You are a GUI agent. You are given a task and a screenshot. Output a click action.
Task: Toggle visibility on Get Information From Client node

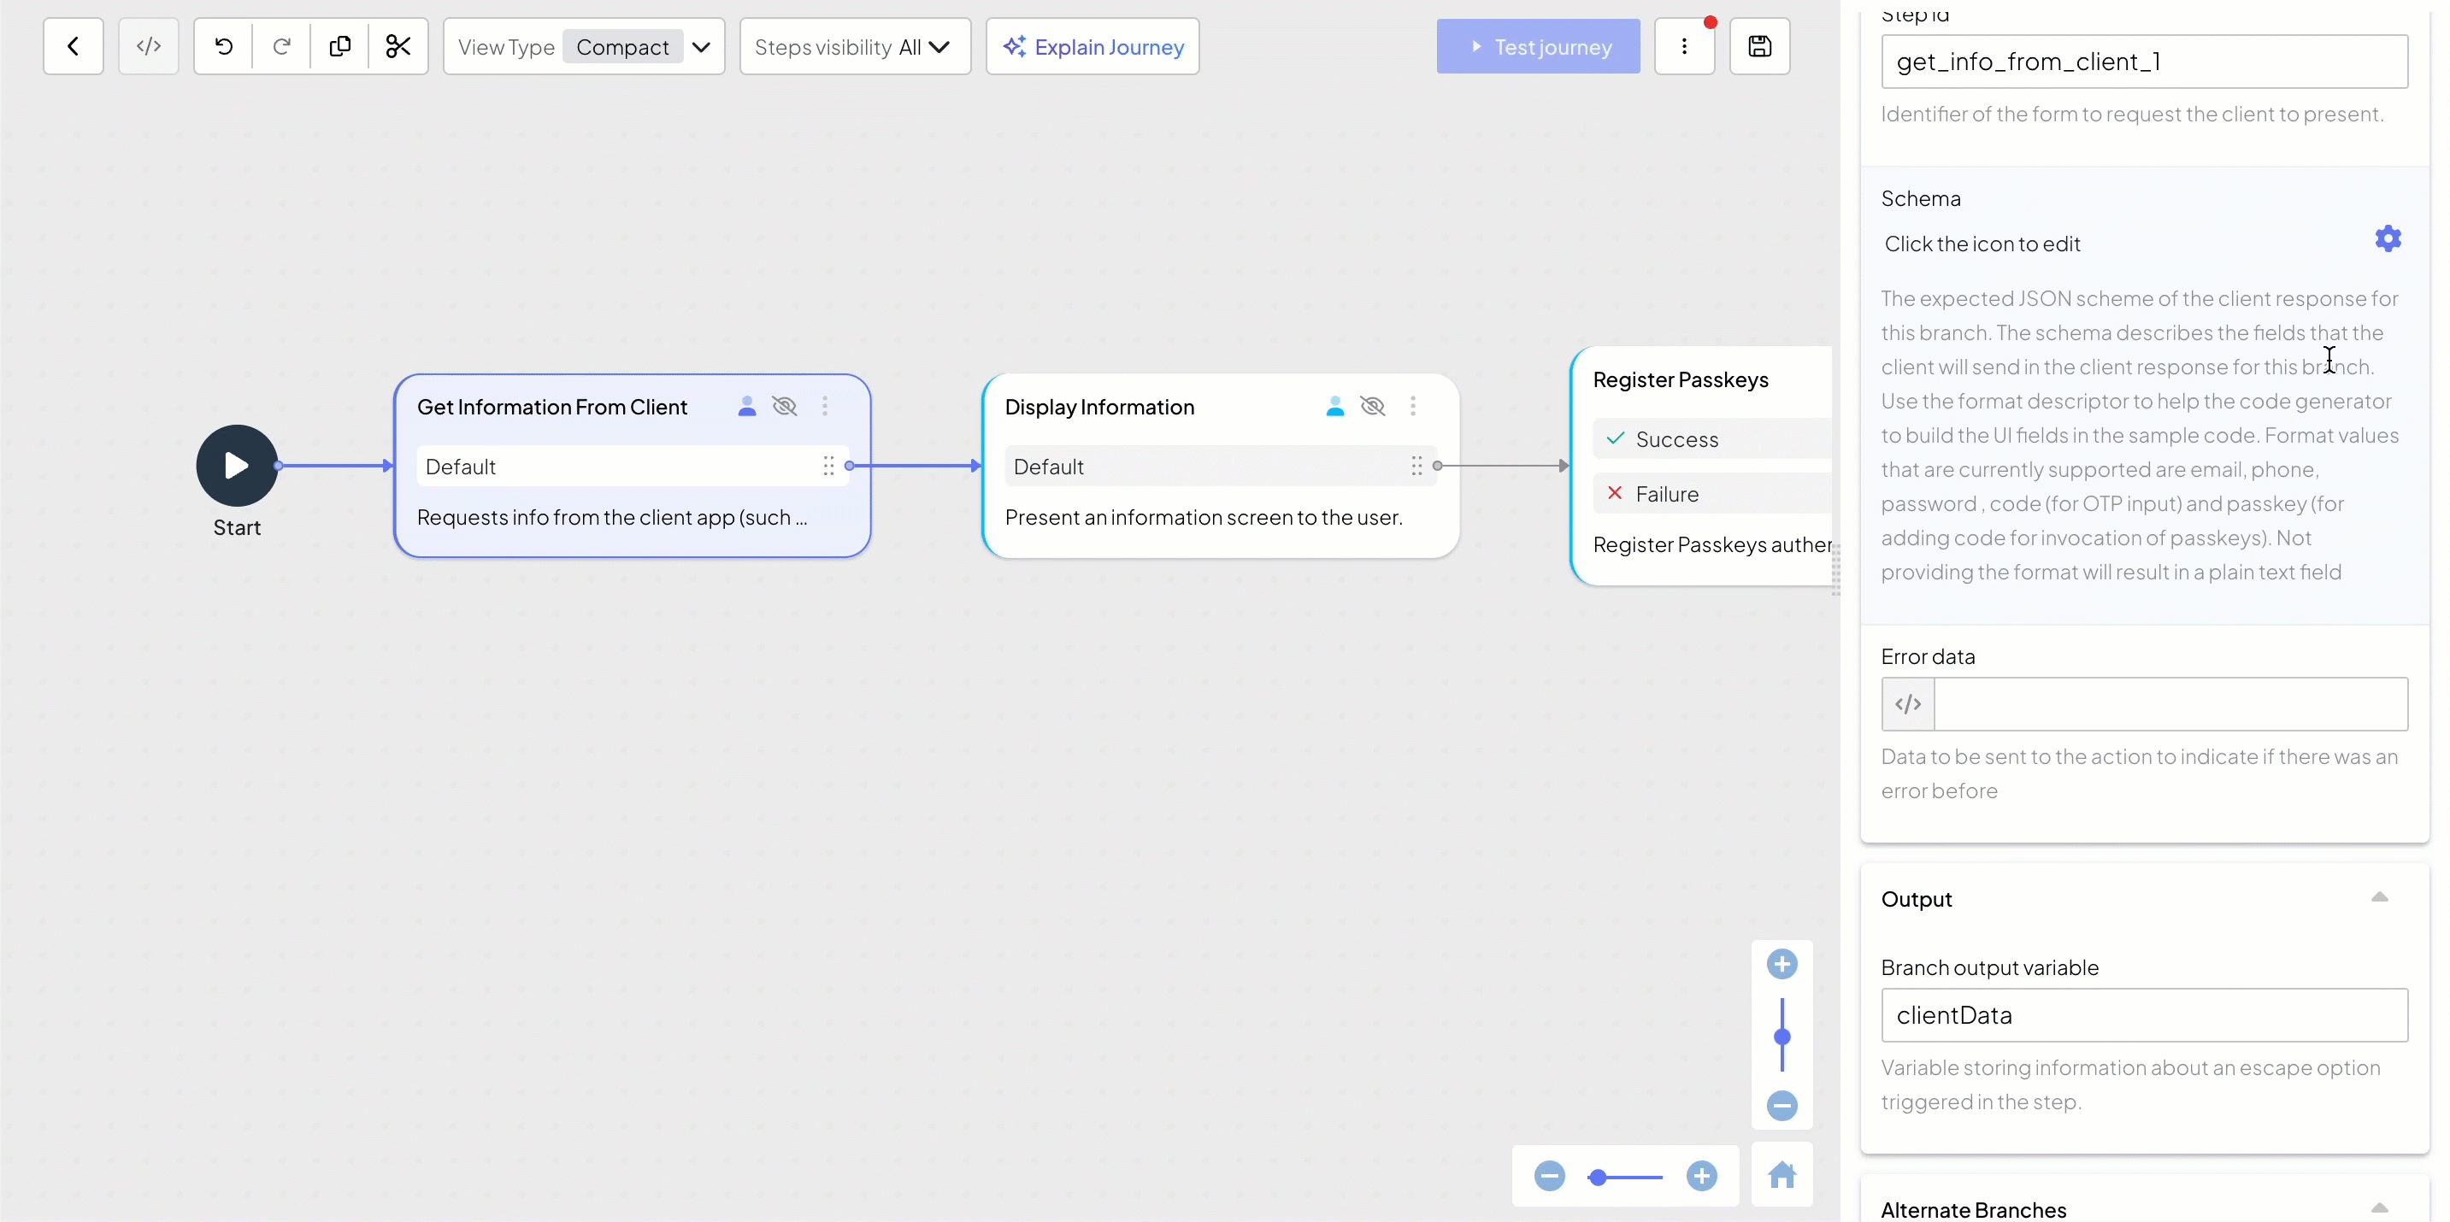[786, 406]
